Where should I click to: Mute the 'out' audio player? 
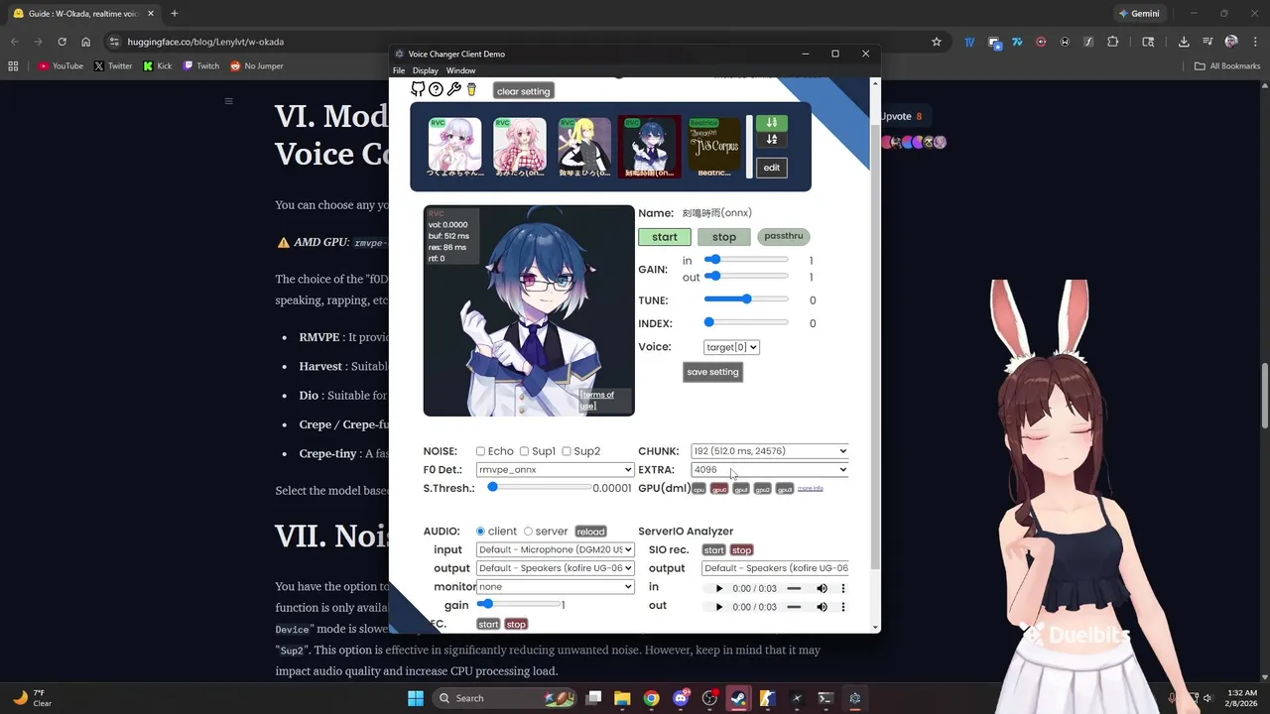pos(822,607)
